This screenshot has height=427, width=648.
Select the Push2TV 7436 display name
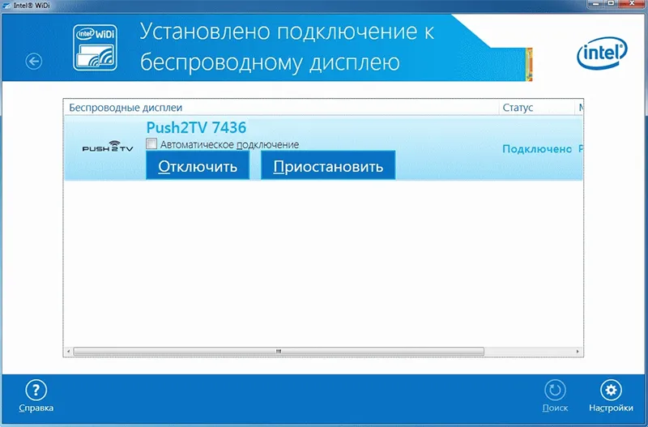pos(196,127)
